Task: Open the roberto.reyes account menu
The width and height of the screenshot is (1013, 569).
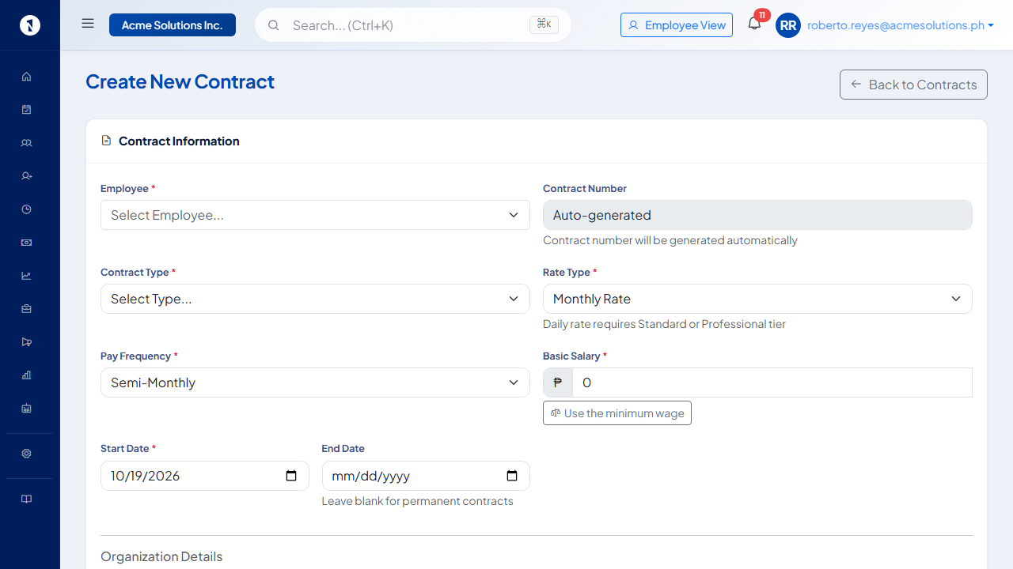Action: tap(901, 25)
